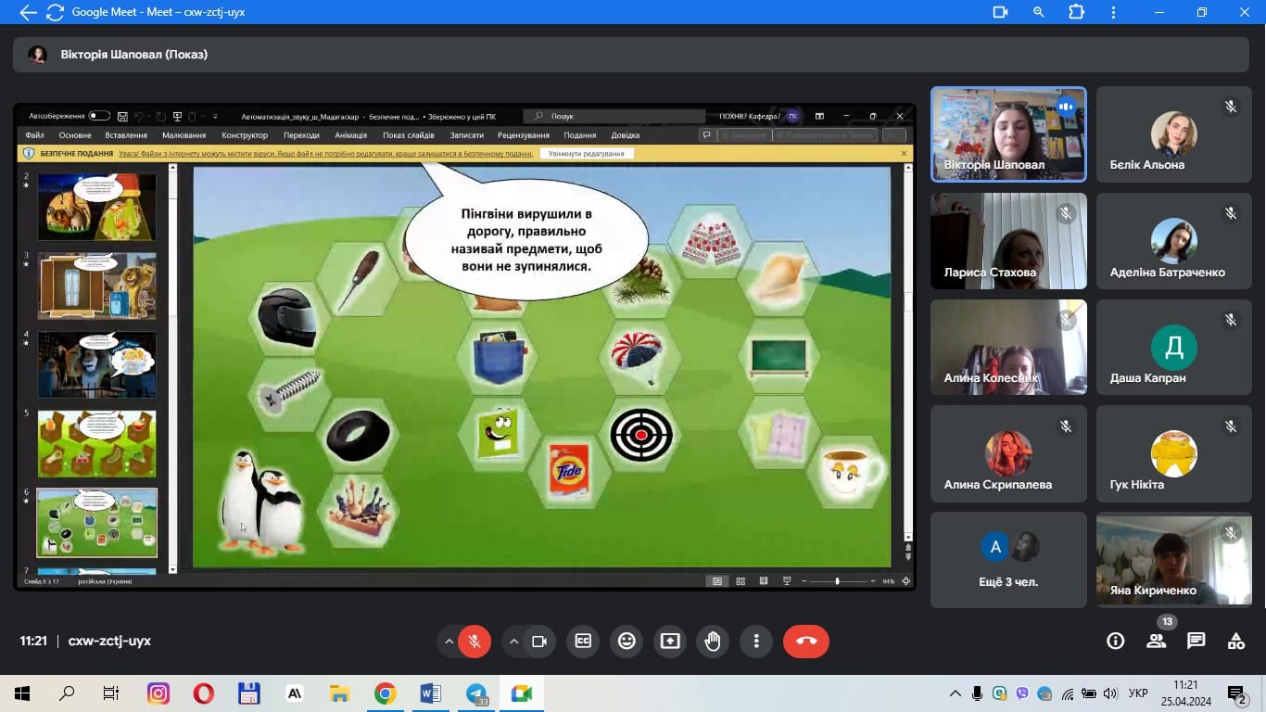The height and width of the screenshot is (712, 1266).
Task: Select Гук Нікіта's participant tile
Action: point(1173,453)
